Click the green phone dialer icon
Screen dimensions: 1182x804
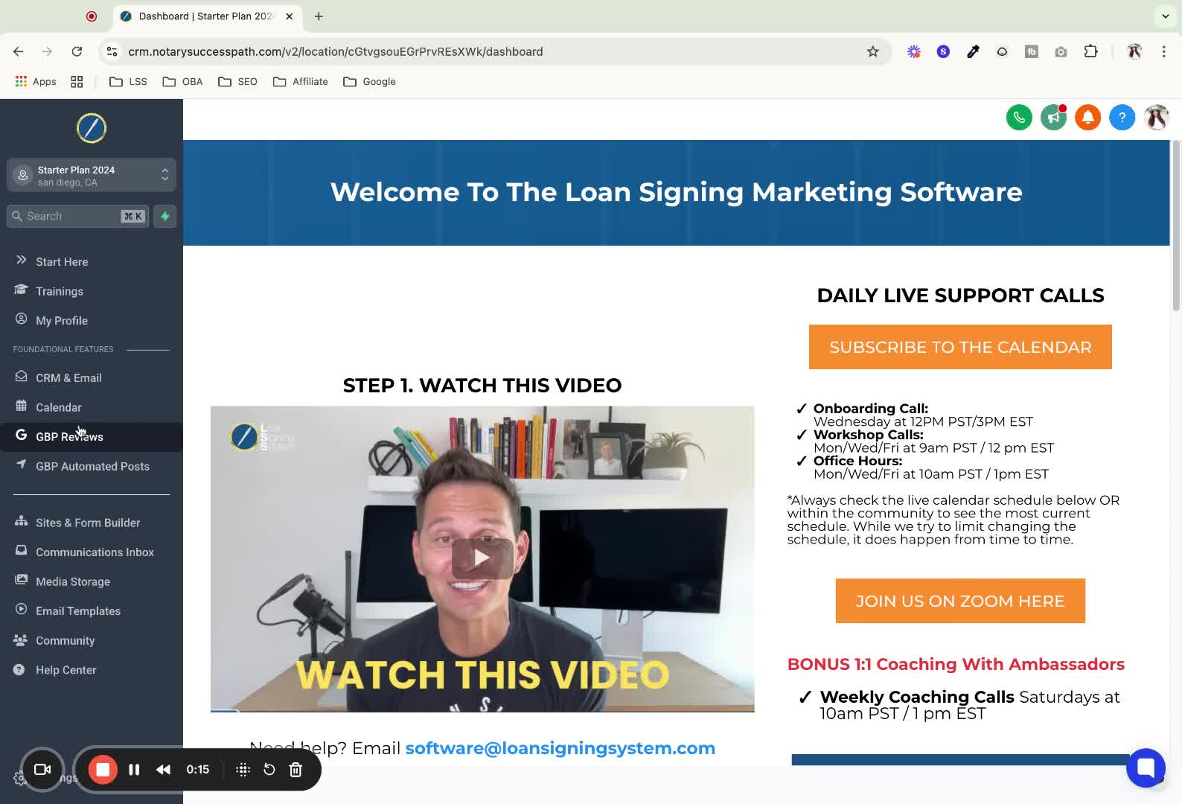pos(1019,118)
